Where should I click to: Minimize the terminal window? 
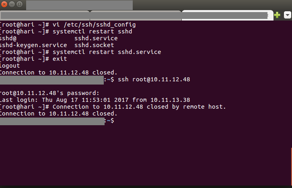[x=12, y=4]
